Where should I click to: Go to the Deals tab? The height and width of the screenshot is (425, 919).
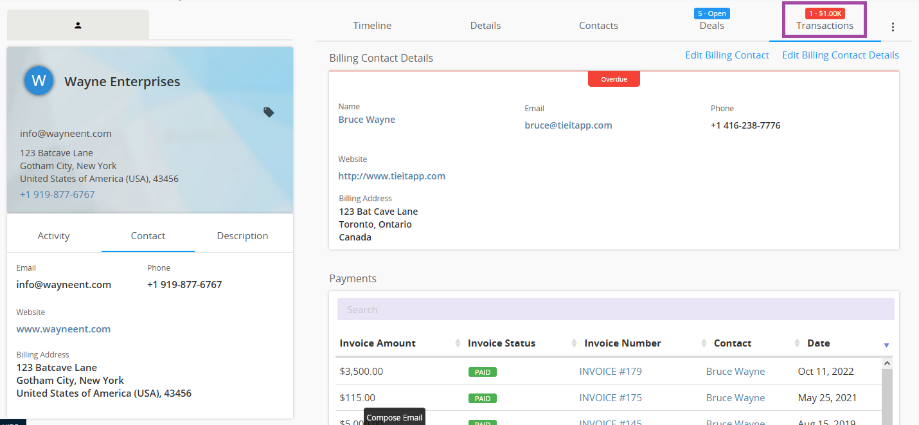point(711,26)
